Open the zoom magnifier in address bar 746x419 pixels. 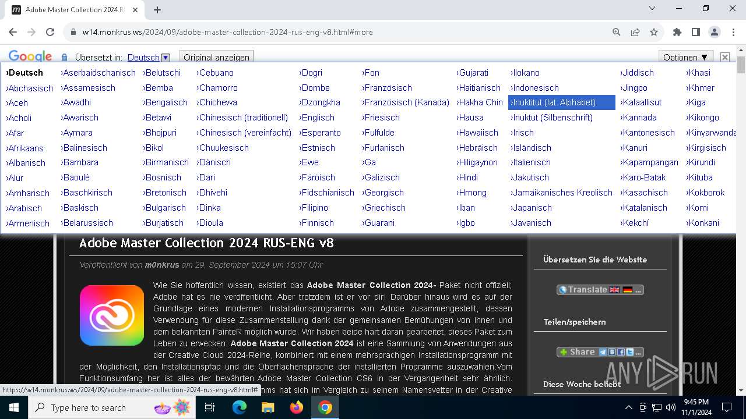pyautogui.click(x=617, y=32)
